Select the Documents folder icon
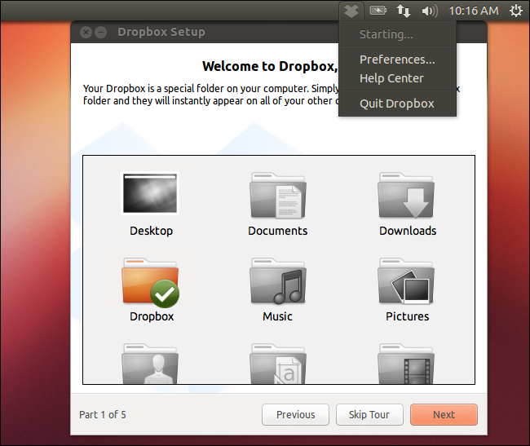530x446 pixels. tap(278, 196)
